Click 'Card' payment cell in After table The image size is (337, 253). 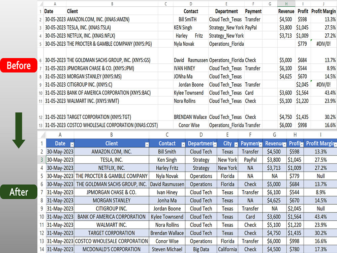click(250, 217)
